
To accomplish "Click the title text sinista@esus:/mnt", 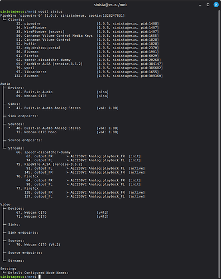I will pos(110,4).
